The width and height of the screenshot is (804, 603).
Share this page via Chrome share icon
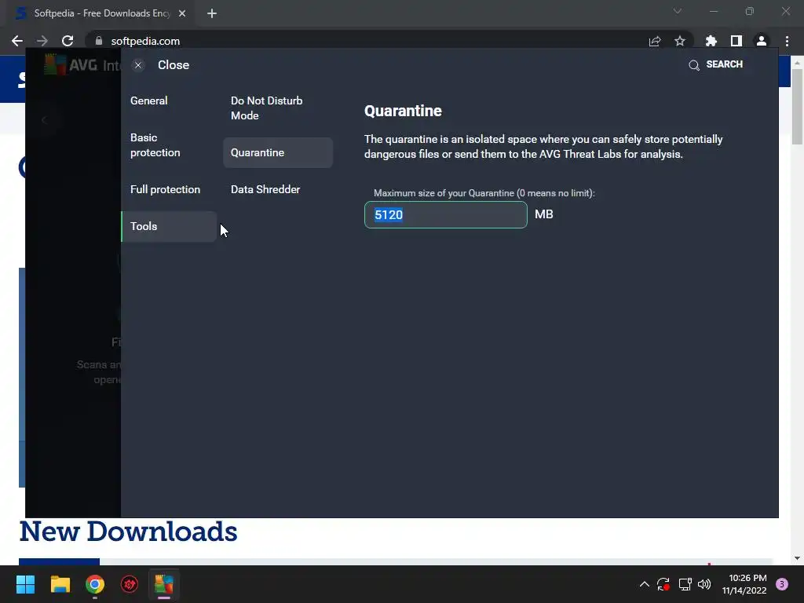(x=655, y=41)
